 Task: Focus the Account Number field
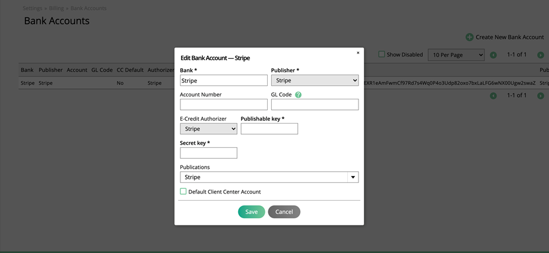[223, 105]
